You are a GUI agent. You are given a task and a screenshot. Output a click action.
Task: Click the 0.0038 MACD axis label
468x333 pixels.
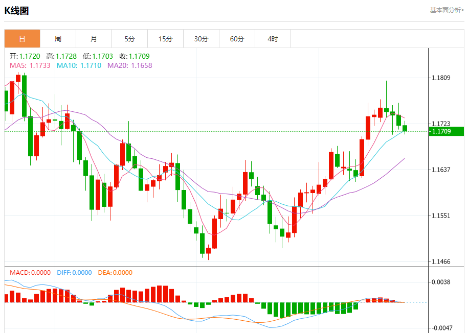click(x=440, y=282)
